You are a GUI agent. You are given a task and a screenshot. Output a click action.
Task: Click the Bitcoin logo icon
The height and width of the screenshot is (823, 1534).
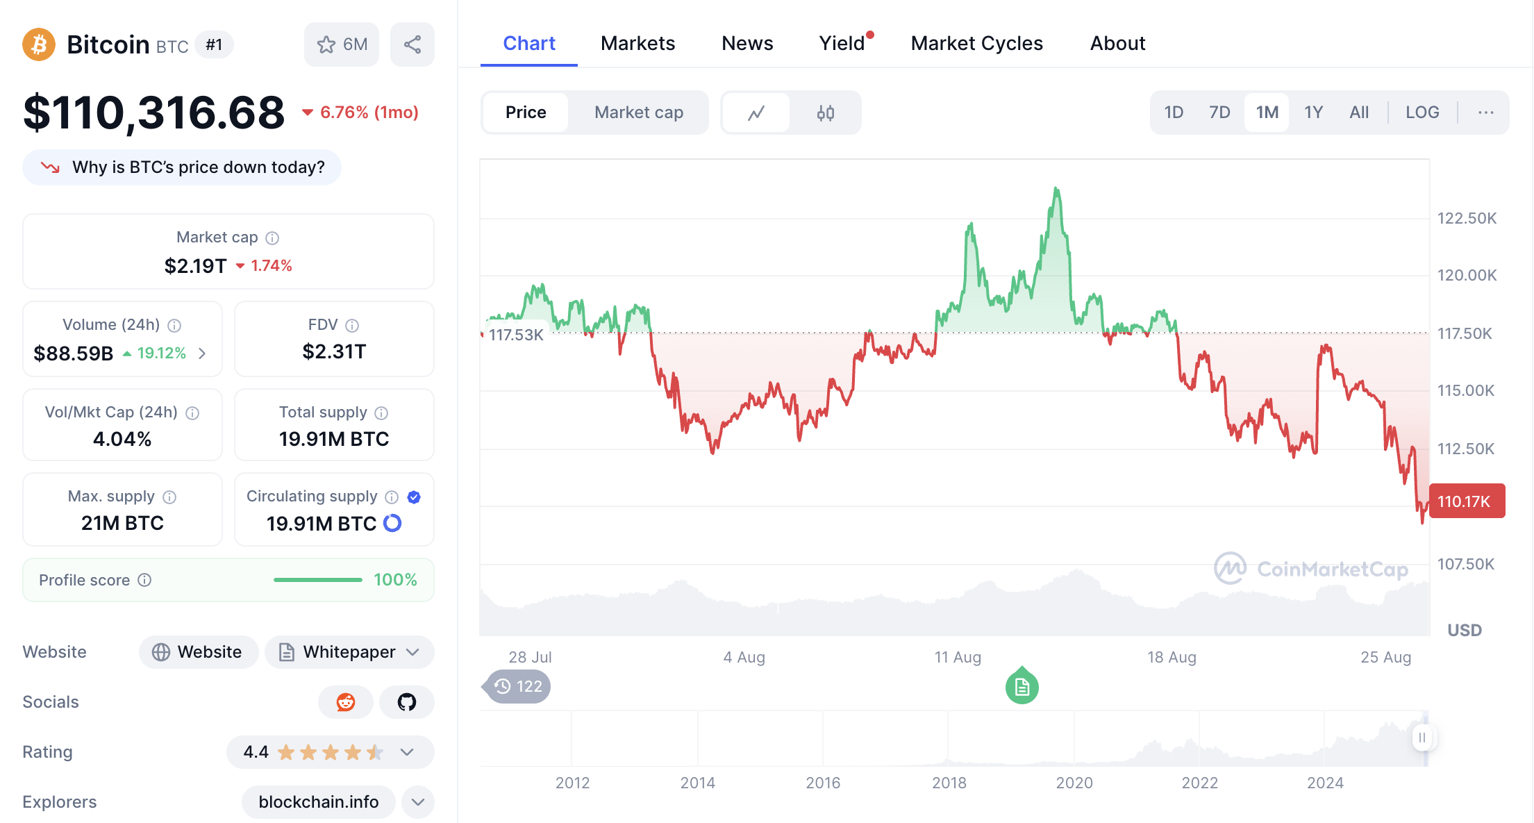click(x=39, y=44)
